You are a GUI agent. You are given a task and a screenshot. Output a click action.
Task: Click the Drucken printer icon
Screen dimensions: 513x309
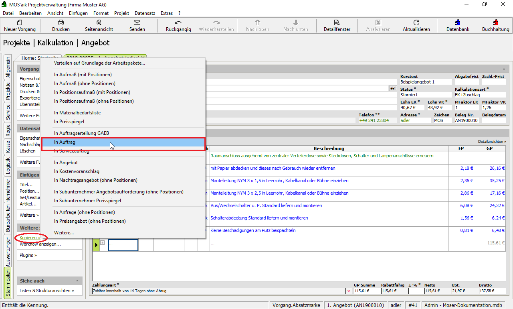pyautogui.click(x=61, y=23)
